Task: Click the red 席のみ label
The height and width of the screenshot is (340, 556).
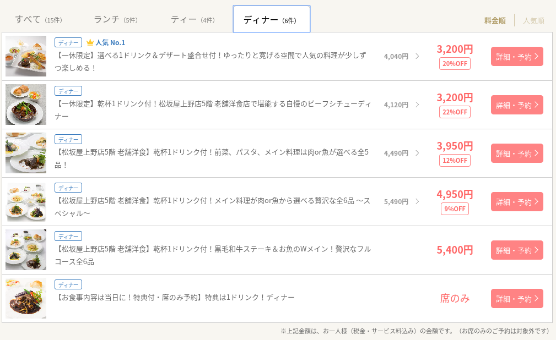Action: [x=455, y=299]
